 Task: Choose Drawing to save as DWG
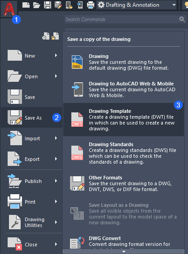pos(124,62)
